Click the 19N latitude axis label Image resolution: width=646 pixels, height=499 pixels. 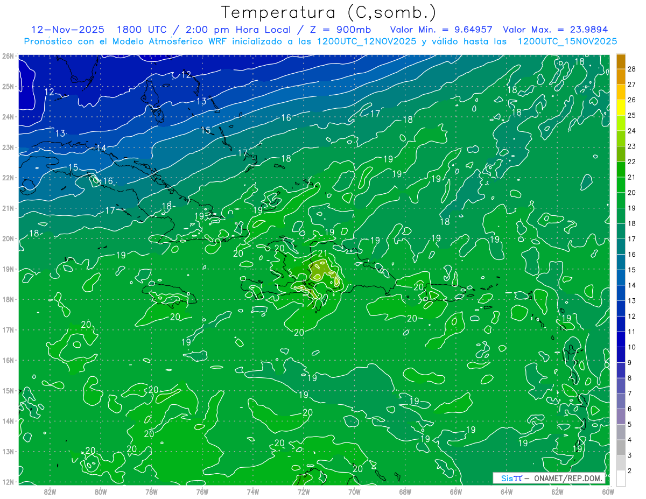click(8, 269)
